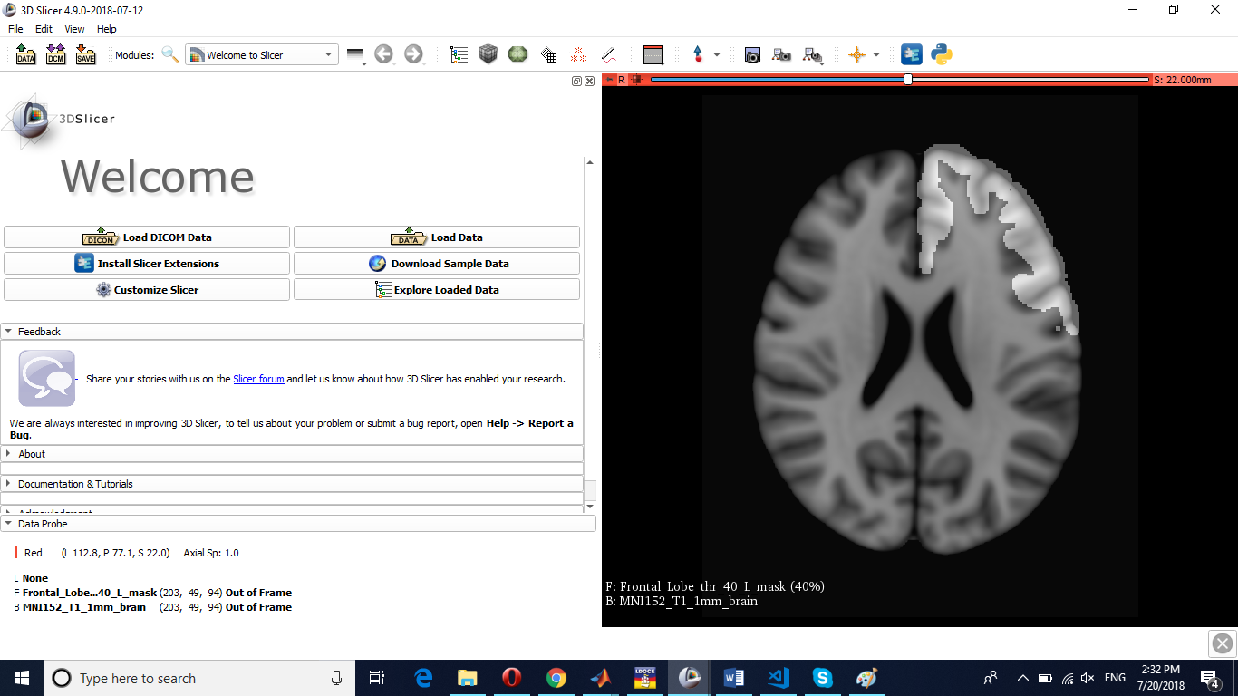Toggle fiducial place mouse mode
This screenshot has height=696, width=1238.
pyautogui.click(x=698, y=55)
